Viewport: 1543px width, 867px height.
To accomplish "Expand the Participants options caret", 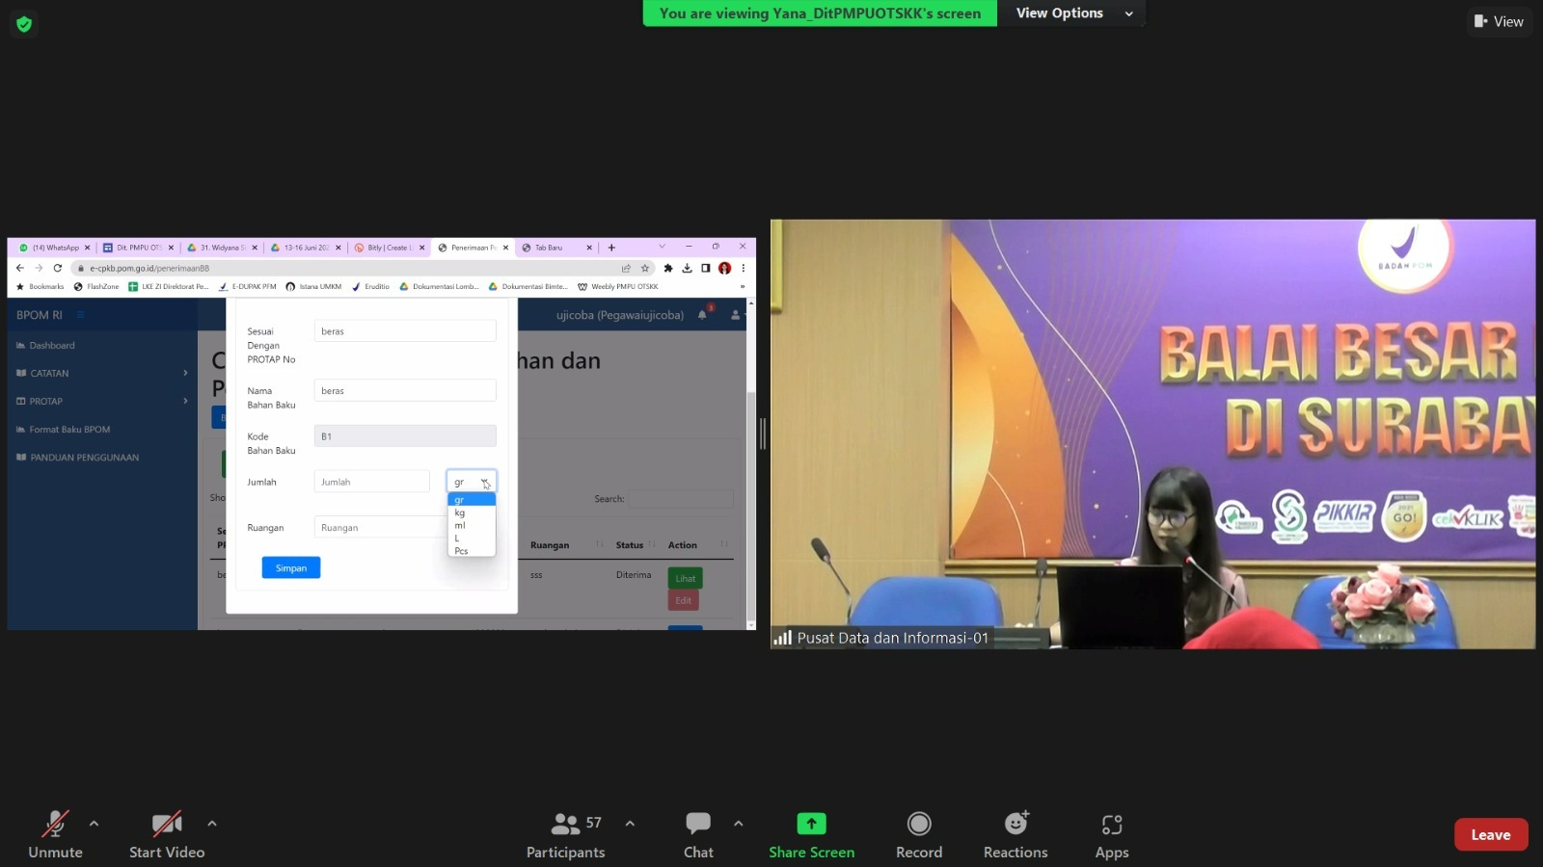I will tap(630, 824).
